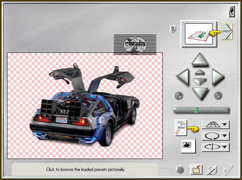The width and height of the screenshot is (242, 180).
Task: Click the rotate button left of arrows
Action: click(x=179, y=96)
